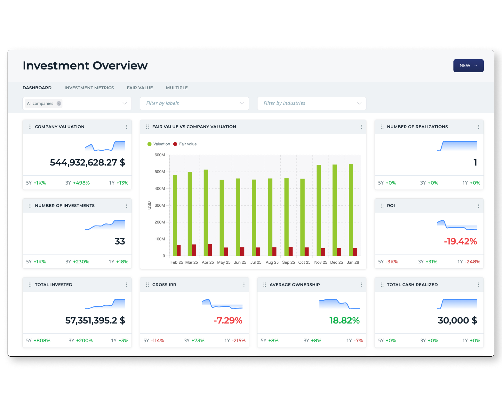Click the Jan 26 green valuation bar
Screen dimensions: 502x396
coord(351,209)
